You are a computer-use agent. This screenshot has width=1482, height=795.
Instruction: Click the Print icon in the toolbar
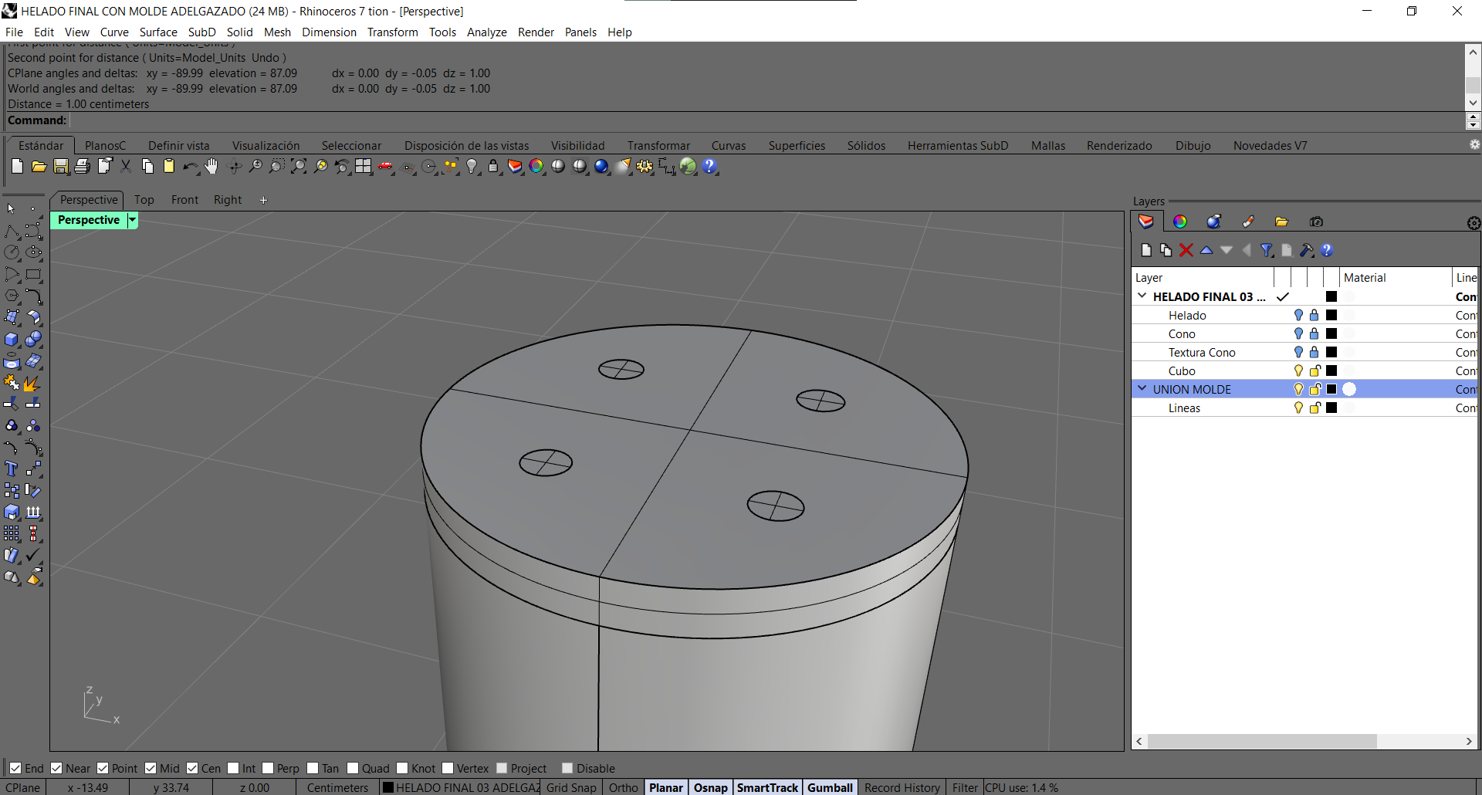82,166
